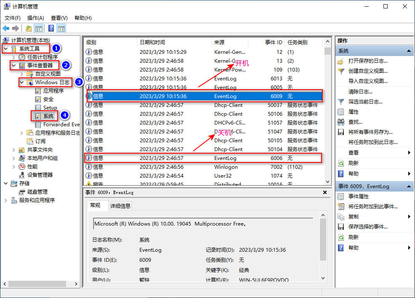Viewport: 415px width, 298px height.
Task: Expand the 共享文件夹 tree node
Action: (14, 150)
